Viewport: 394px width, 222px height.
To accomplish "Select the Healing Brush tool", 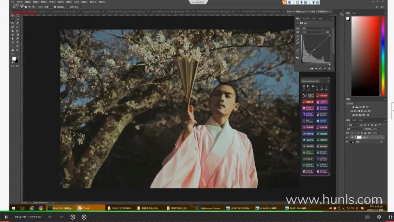I will click(12, 27).
